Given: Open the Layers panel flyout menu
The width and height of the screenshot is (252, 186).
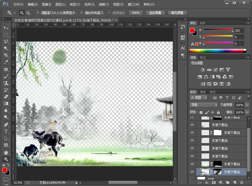Looking at the screenshot, I should tap(248, 92).
